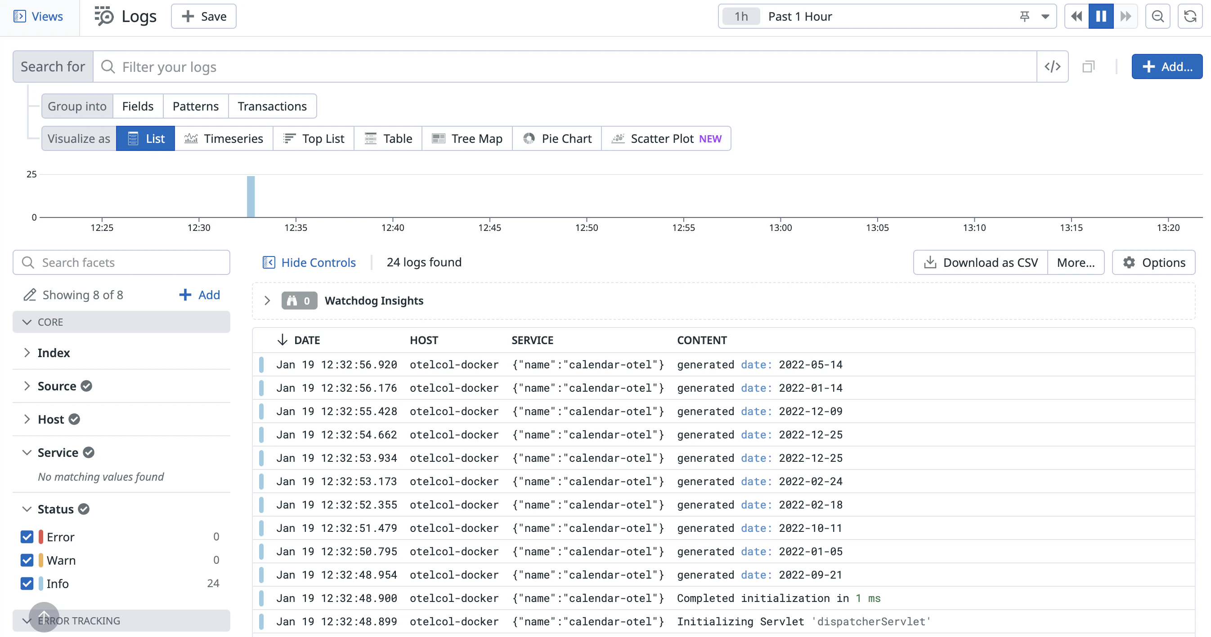The width and height of the screenshot is (1211, 637).
Task: Click the DATE column sort arrow
Action: [282, 340]
